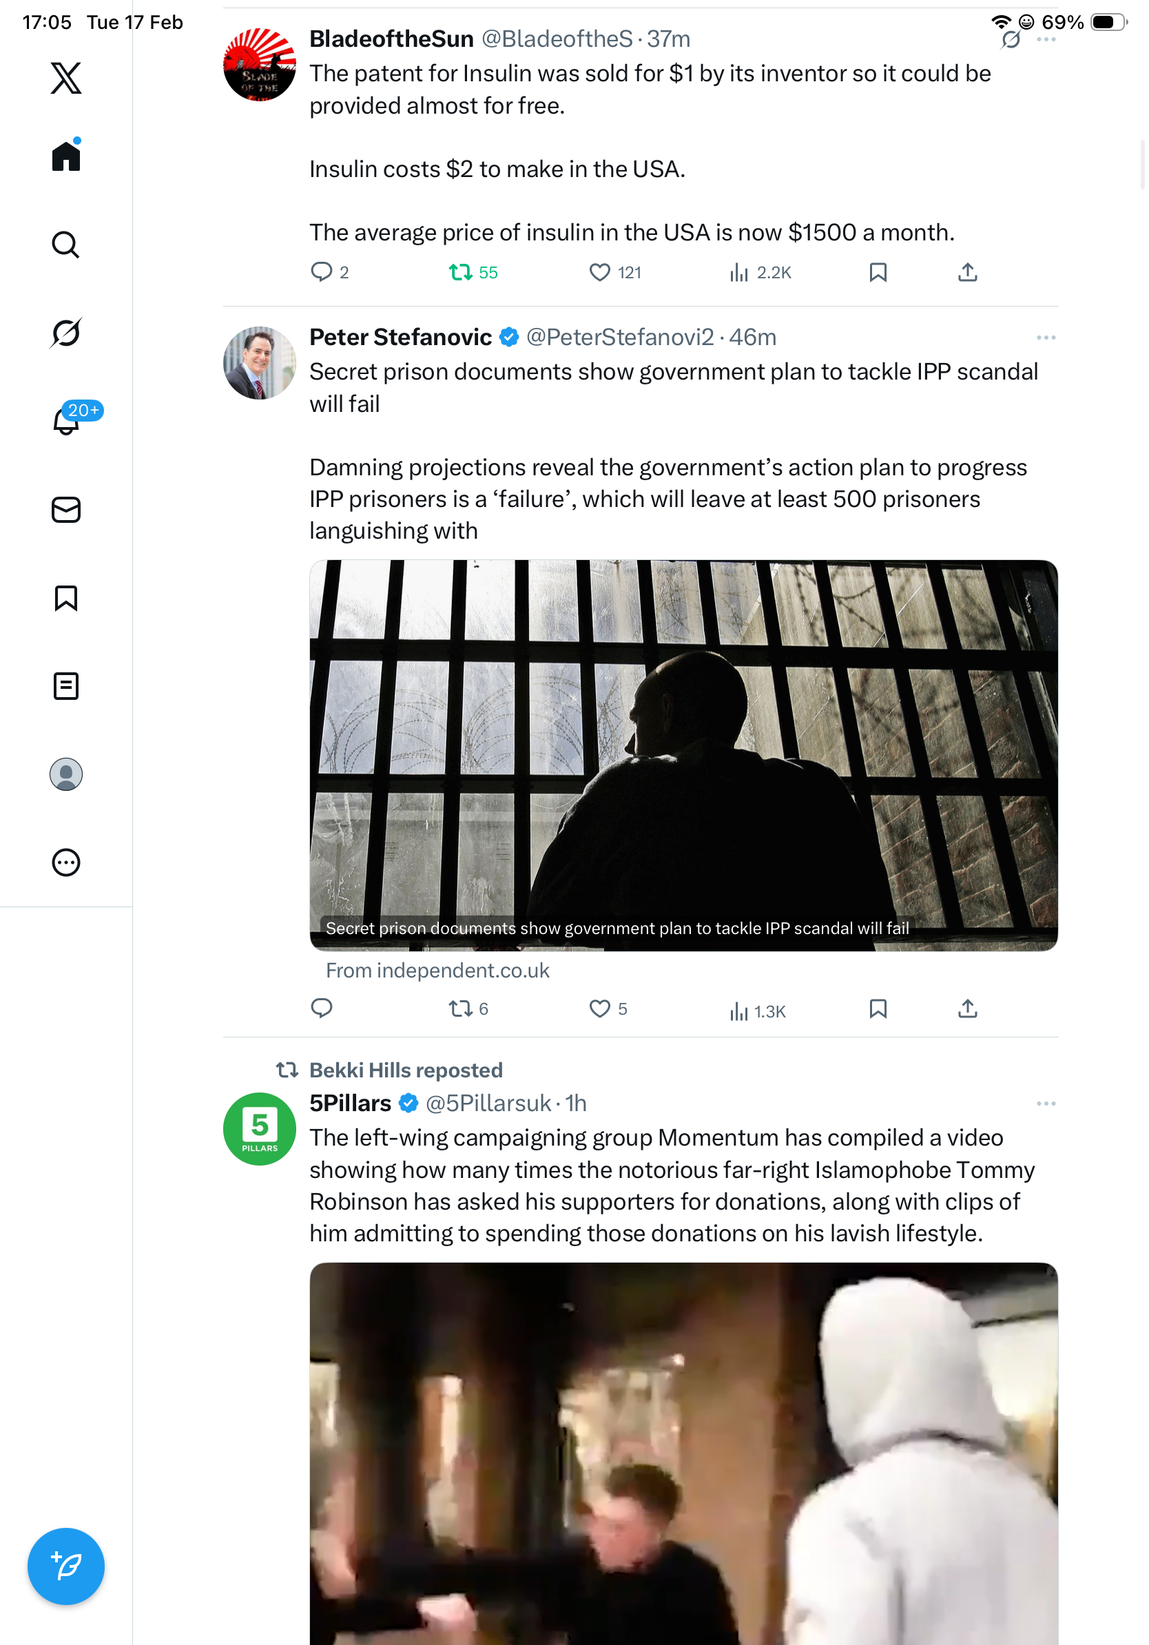Open the notifications bell

(66, 422)
